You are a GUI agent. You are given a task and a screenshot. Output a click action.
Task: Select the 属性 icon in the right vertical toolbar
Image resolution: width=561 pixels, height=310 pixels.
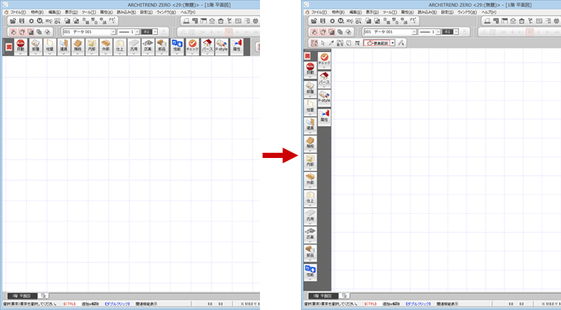coord(324,116)
